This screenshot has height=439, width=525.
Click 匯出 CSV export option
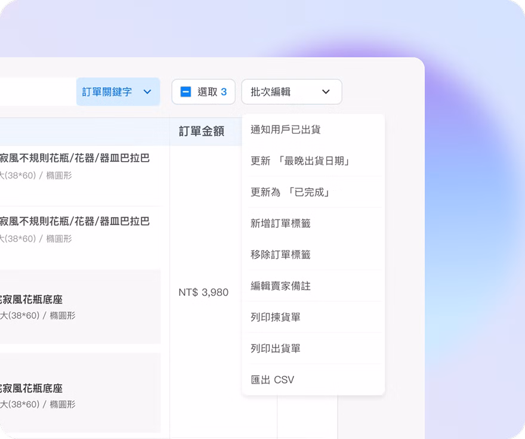click(313, 380)
